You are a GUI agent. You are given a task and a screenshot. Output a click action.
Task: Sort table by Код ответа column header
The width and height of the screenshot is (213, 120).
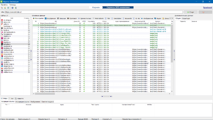[91, 21]
